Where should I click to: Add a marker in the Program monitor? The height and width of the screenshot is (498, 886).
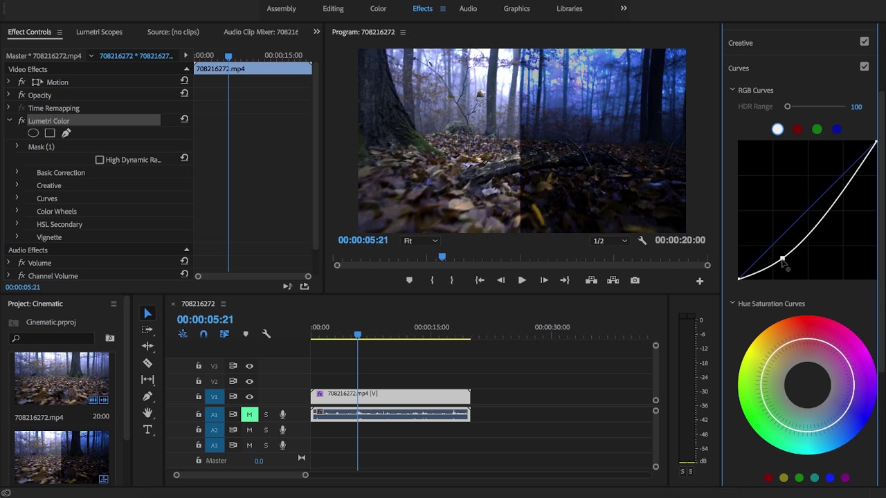(x=409, y=280)
